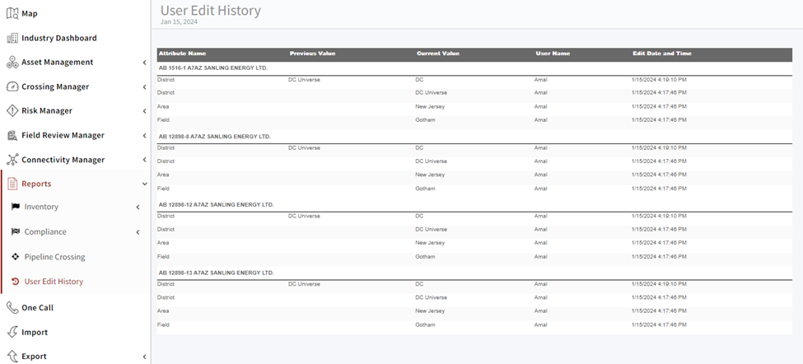
Task: Open the One Call menu item
Action: [37, 308]
